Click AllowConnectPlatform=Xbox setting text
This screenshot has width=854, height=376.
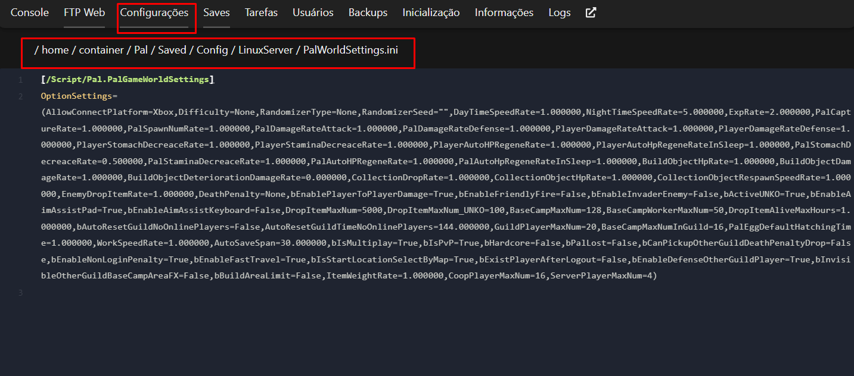pyautogui.click(x=110, y=112)
